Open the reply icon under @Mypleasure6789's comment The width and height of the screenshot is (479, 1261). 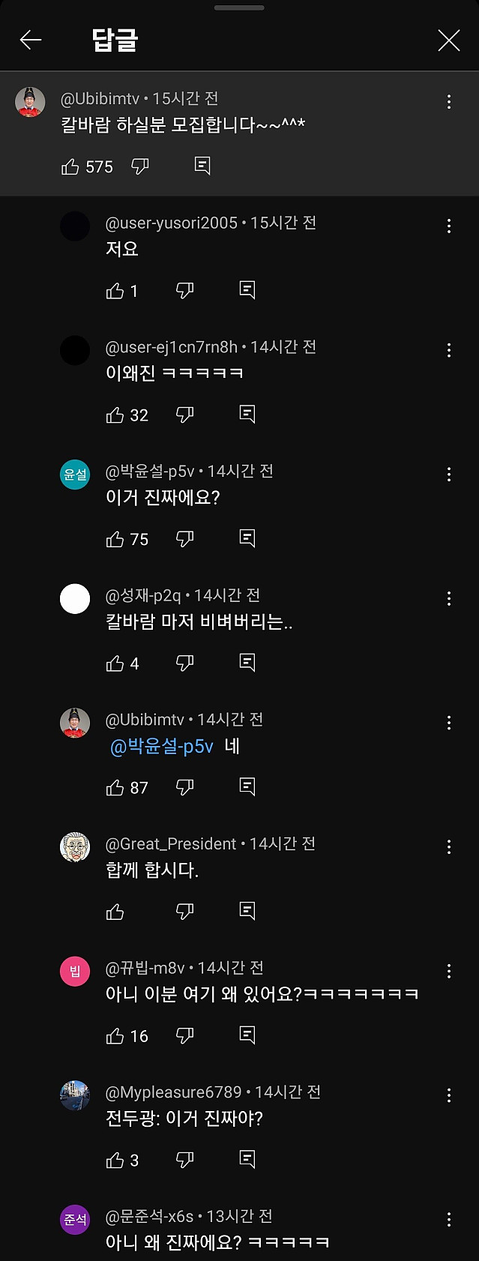[x=247, y=1158]
